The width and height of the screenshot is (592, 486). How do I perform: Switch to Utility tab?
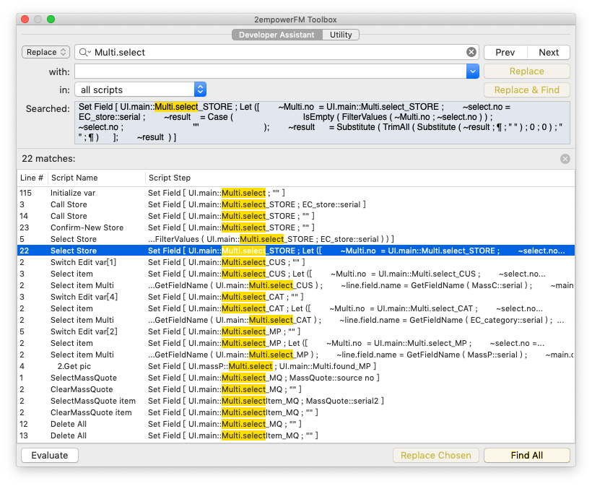point(341,35)
